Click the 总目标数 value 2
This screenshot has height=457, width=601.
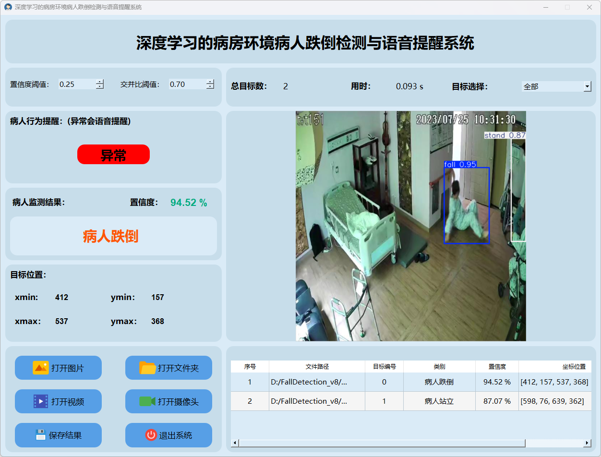(286, 86)
